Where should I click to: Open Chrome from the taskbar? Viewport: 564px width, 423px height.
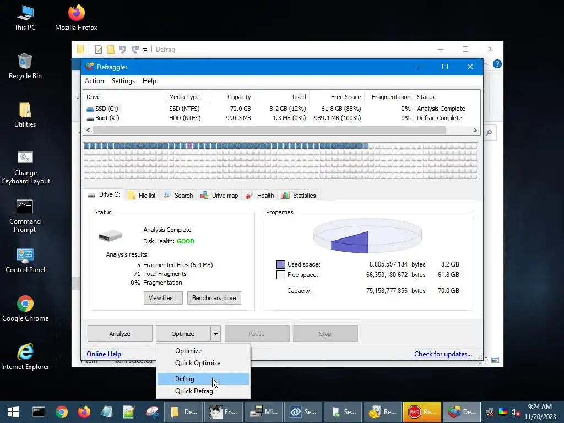(62, 412)
